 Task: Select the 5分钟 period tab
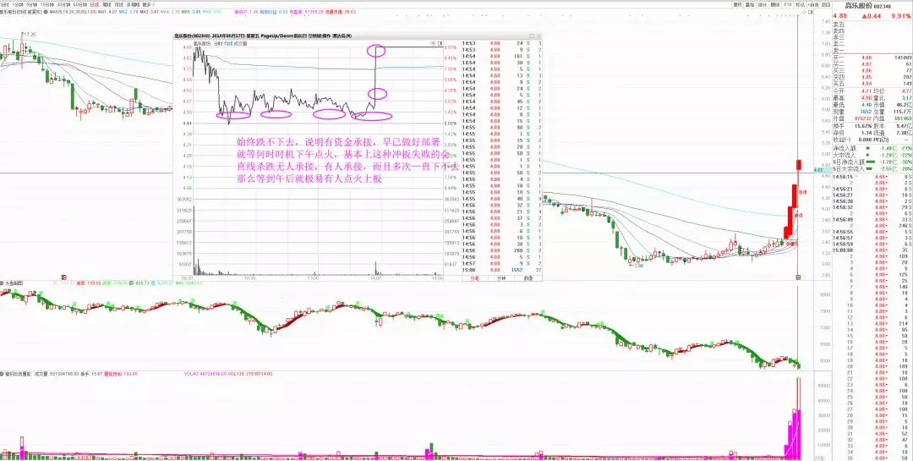31,5
